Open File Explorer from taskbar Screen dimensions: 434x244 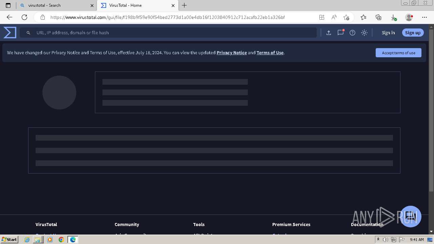click(38, 239)
